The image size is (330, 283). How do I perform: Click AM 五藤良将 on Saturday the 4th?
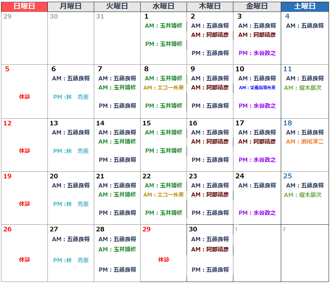(305, 26)
